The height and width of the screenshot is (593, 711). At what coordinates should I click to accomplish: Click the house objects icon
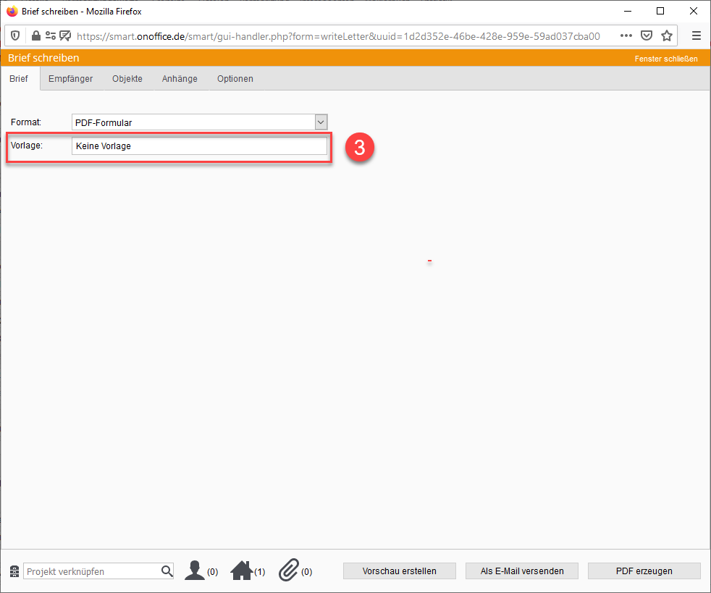[x=241, y=571]
